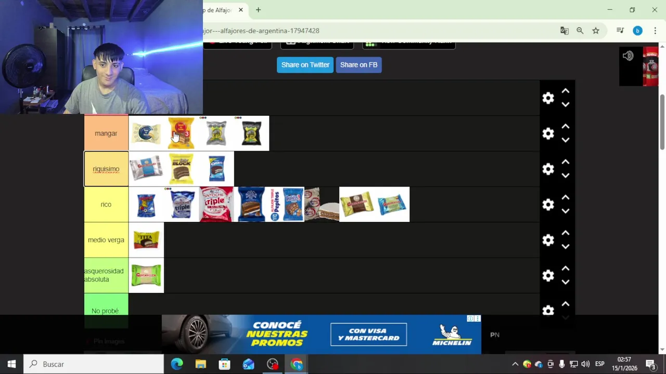Select the Pepitos triple alfajor thumbnail

(x=287, y=204)
